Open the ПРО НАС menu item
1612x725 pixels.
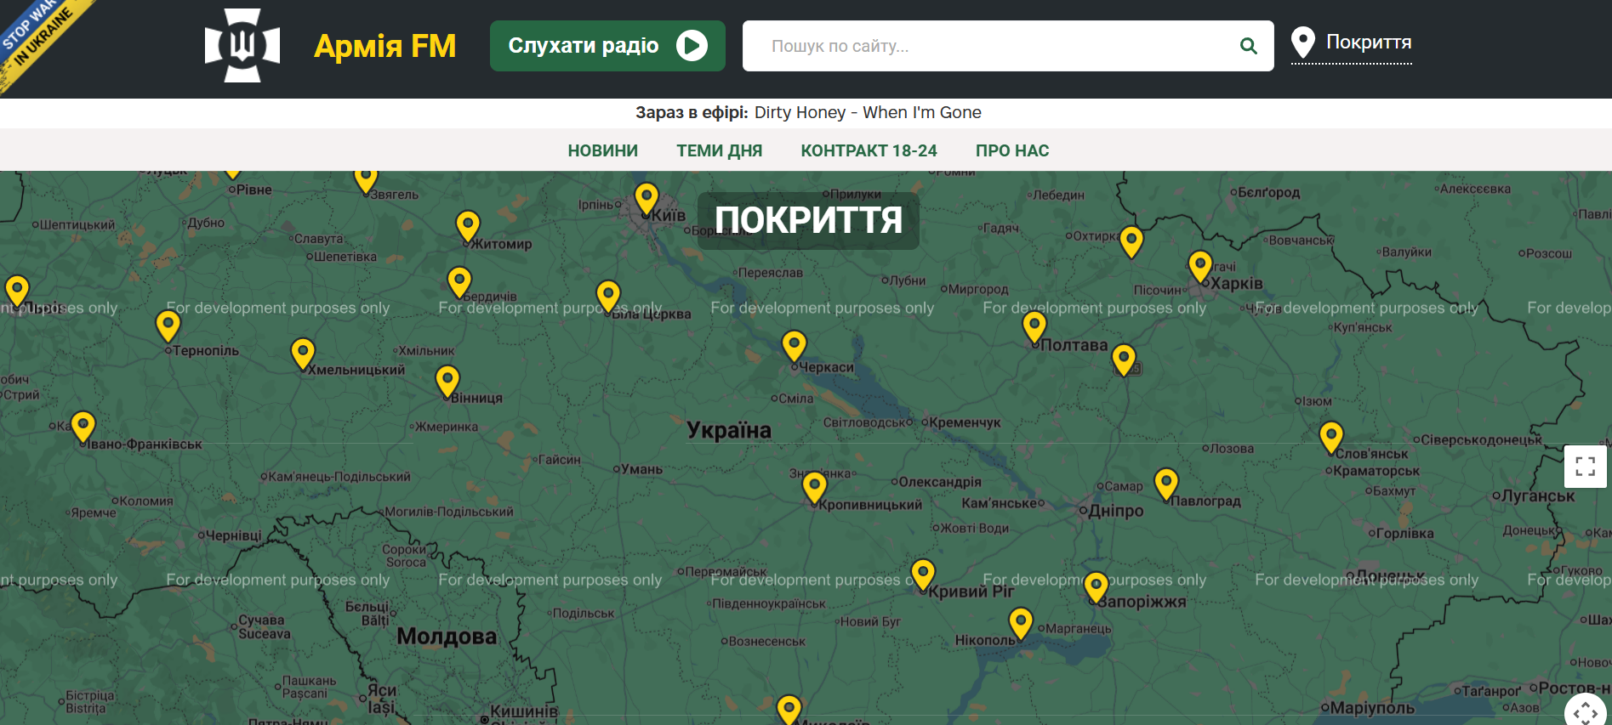point(1012,150)
